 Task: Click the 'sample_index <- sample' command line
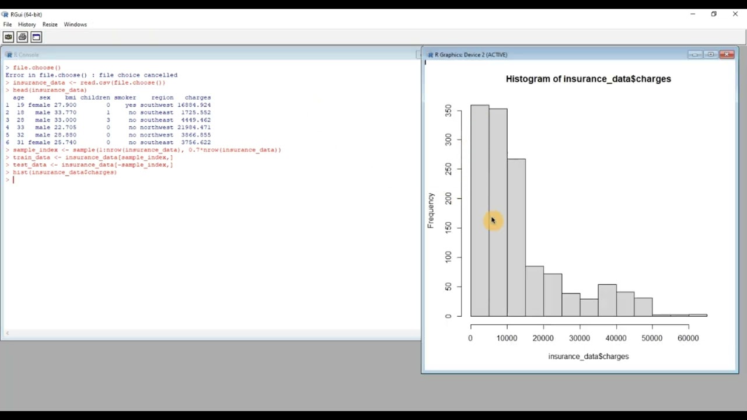(146, 150)
